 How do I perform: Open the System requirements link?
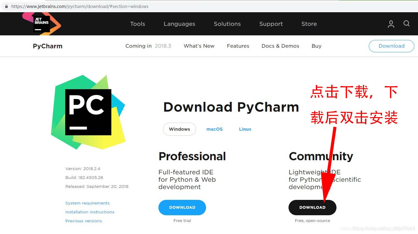[x=87, y=203]
